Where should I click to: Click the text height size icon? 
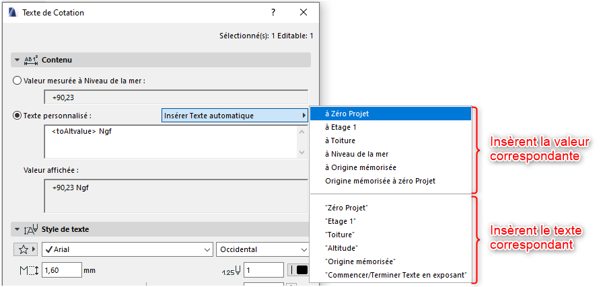29,270
